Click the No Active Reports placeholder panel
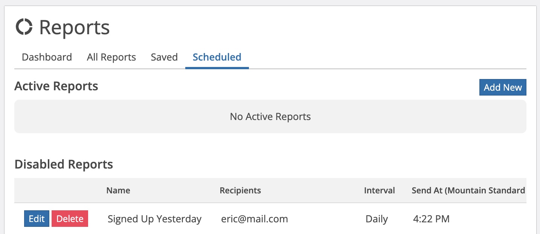This screenshot has width=540, height=234. [x=270, y=116]
